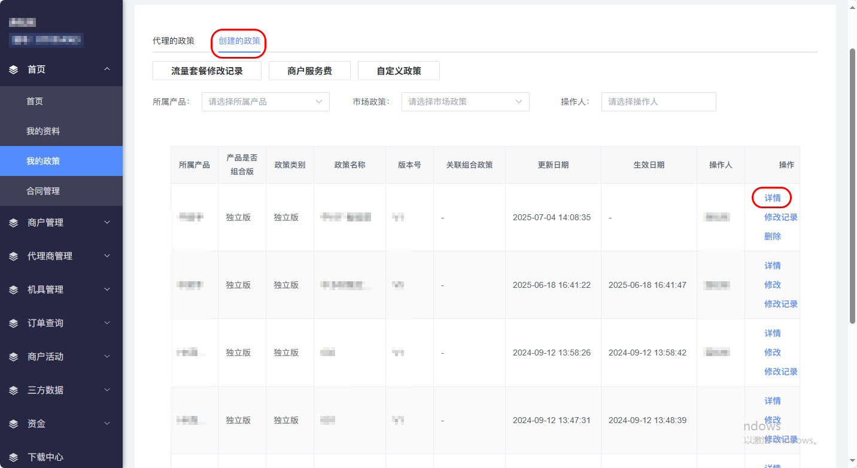This screenshot has width=857, height=468.
Task: Open the 市场政策 dropdown
Action: [465, 102]
